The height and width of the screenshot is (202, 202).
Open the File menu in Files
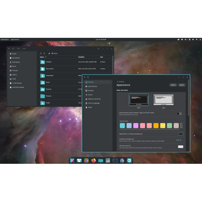(x=13, y=49)
